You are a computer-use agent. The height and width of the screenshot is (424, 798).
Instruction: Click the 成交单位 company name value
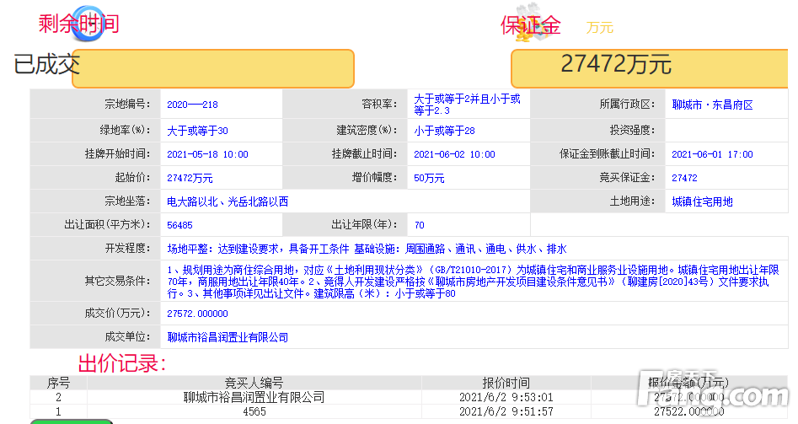(228, 337)
